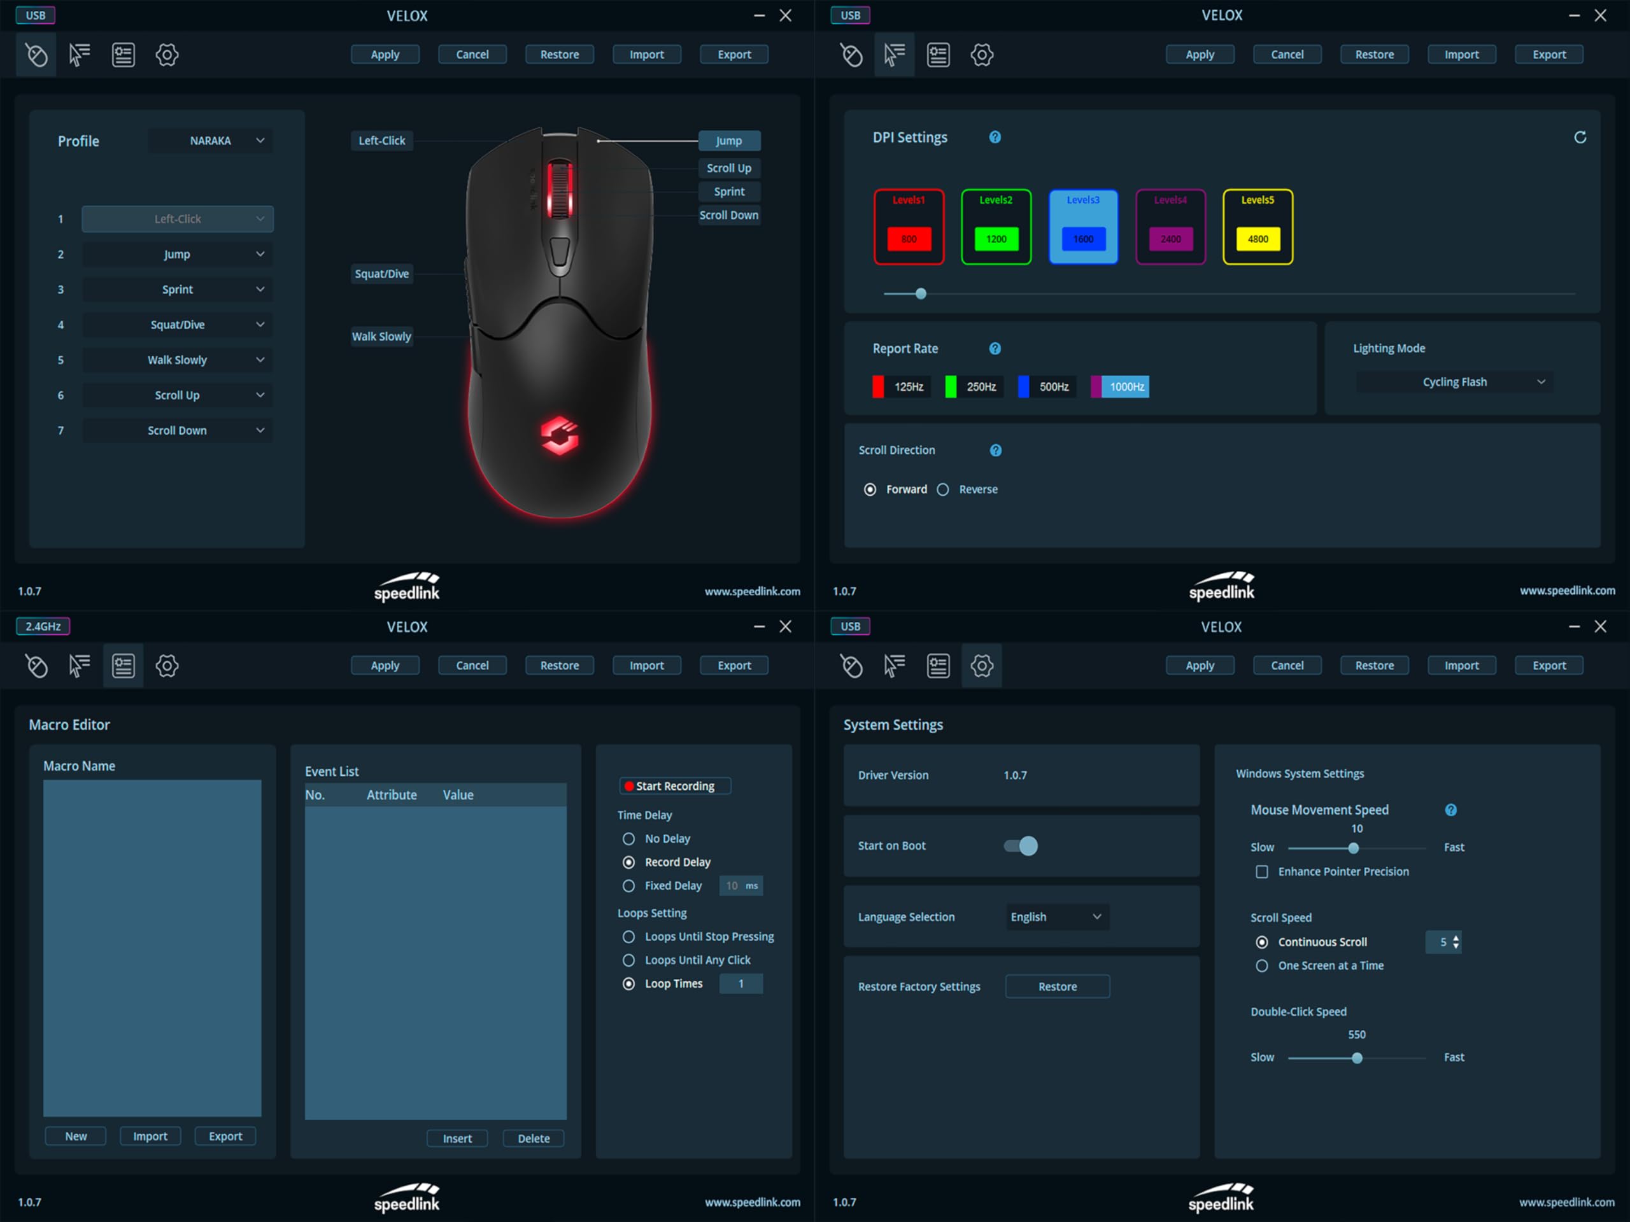This screenshot has width=1630, height=1222.
Task: Open settings gear in top-right window
Action: 982,55
